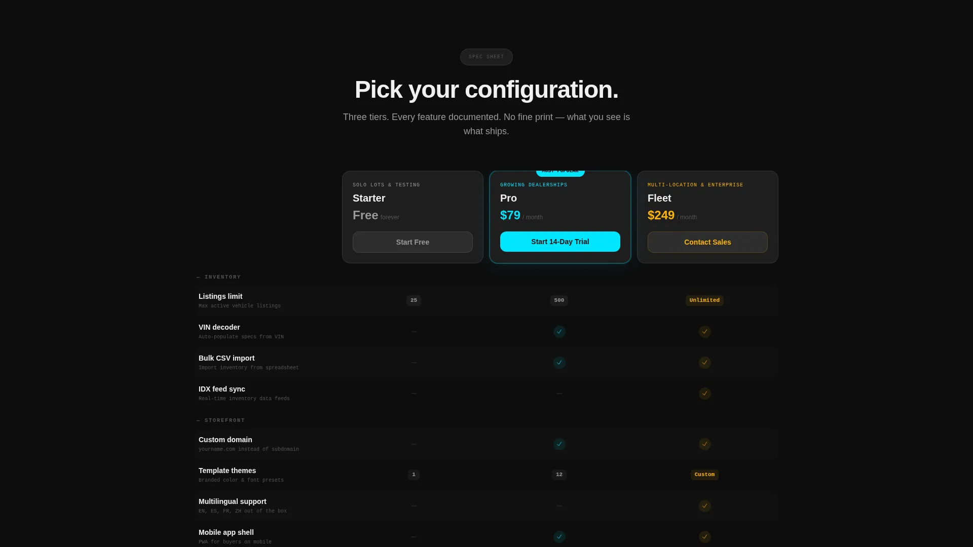Viewport: 973px width, 547px height.
Task: Click the Pro checkmark for Bulk CSV import
Action: click(559, 363)
